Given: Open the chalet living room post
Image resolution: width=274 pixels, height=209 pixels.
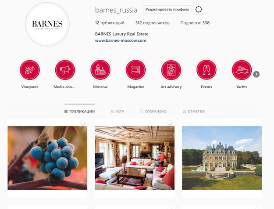Looking at the screenshot, I should 135,158.
